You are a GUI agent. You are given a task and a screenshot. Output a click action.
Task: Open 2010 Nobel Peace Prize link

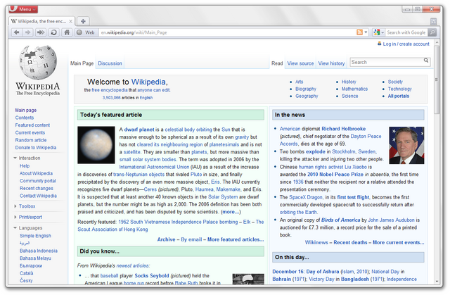coord(335,175)
